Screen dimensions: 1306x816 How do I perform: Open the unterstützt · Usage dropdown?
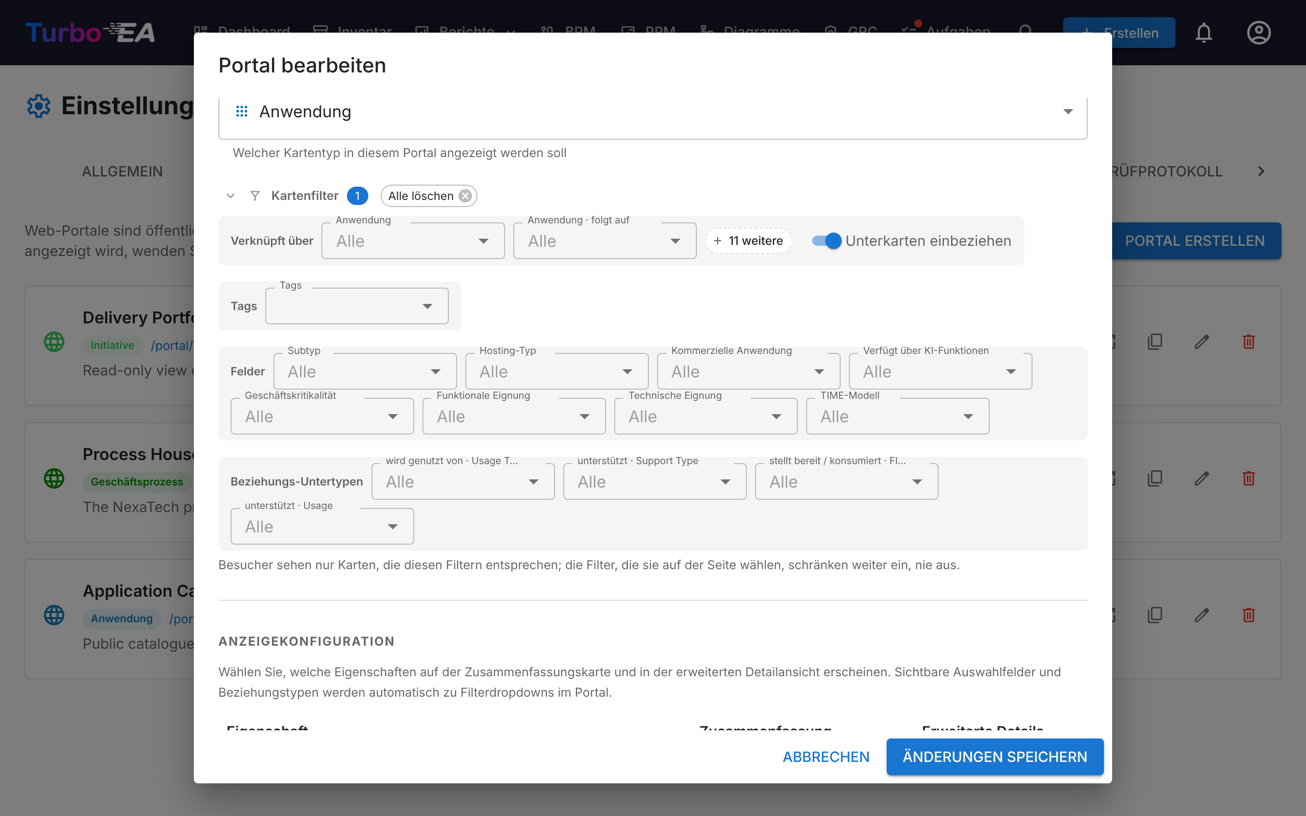click(x=322, y=526)
